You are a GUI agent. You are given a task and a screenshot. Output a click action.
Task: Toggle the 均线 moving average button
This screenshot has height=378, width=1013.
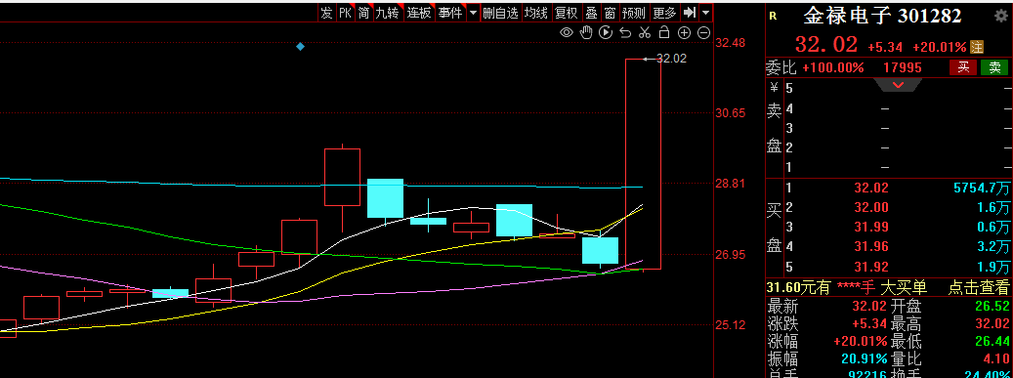(535, 13)
